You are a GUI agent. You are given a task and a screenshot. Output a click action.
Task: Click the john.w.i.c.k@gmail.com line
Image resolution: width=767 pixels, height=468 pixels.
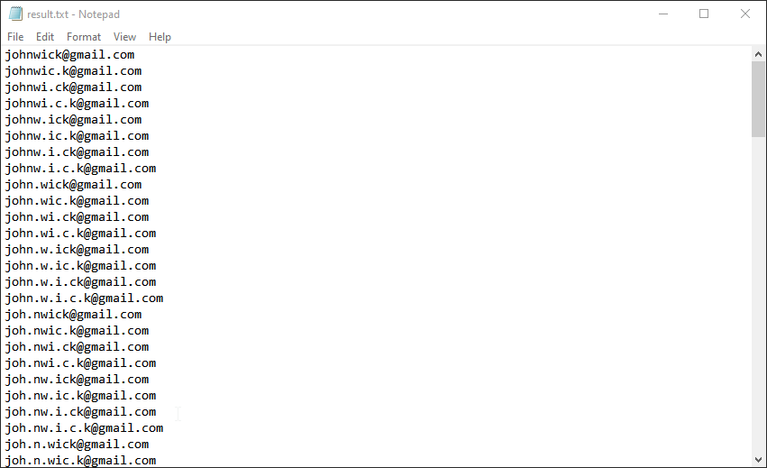(x=84, y=298)
